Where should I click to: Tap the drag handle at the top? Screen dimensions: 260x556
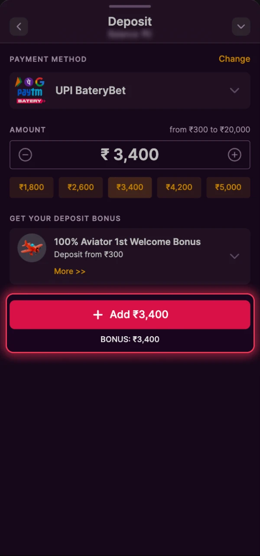point(130,6)
